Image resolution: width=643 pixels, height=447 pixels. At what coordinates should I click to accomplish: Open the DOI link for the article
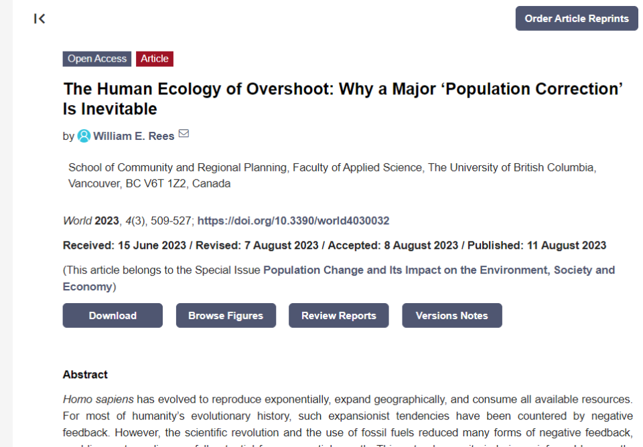[x=293, y=221]
